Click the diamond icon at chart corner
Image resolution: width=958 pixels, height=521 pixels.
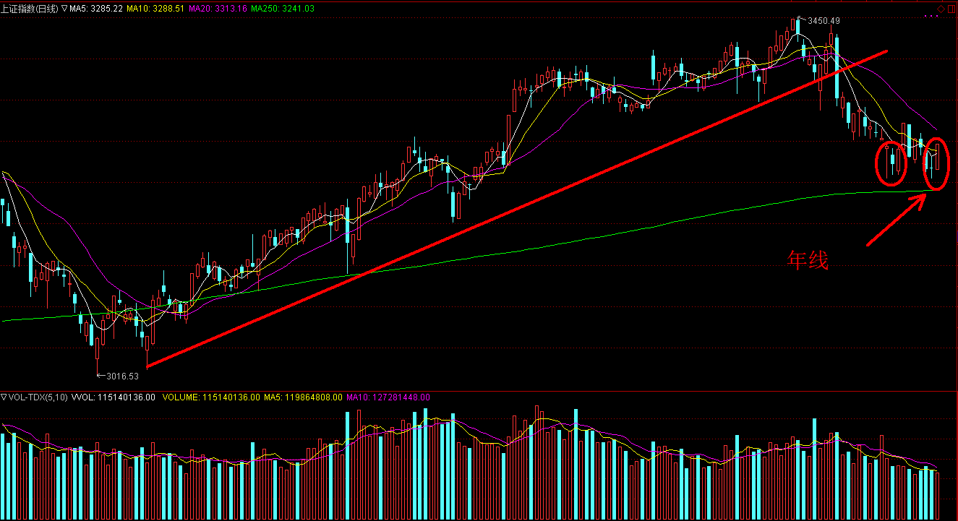coord(941,9)
